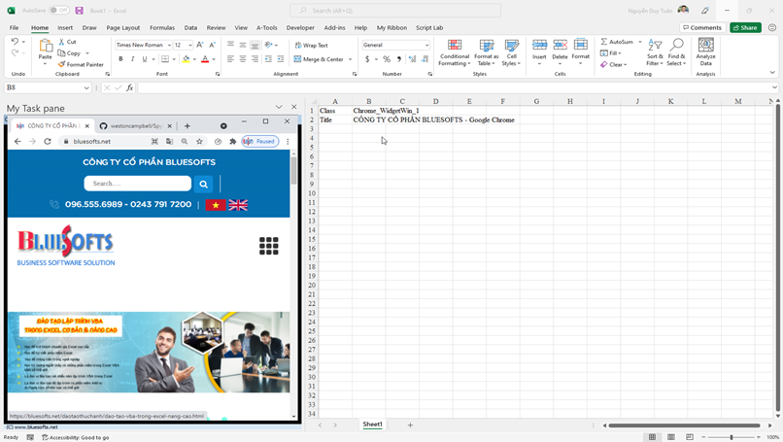The width and height of the screenshot is (783, 442).
Task: Open the Page Layout ribbon tab
Action: [x=122, y=28]
